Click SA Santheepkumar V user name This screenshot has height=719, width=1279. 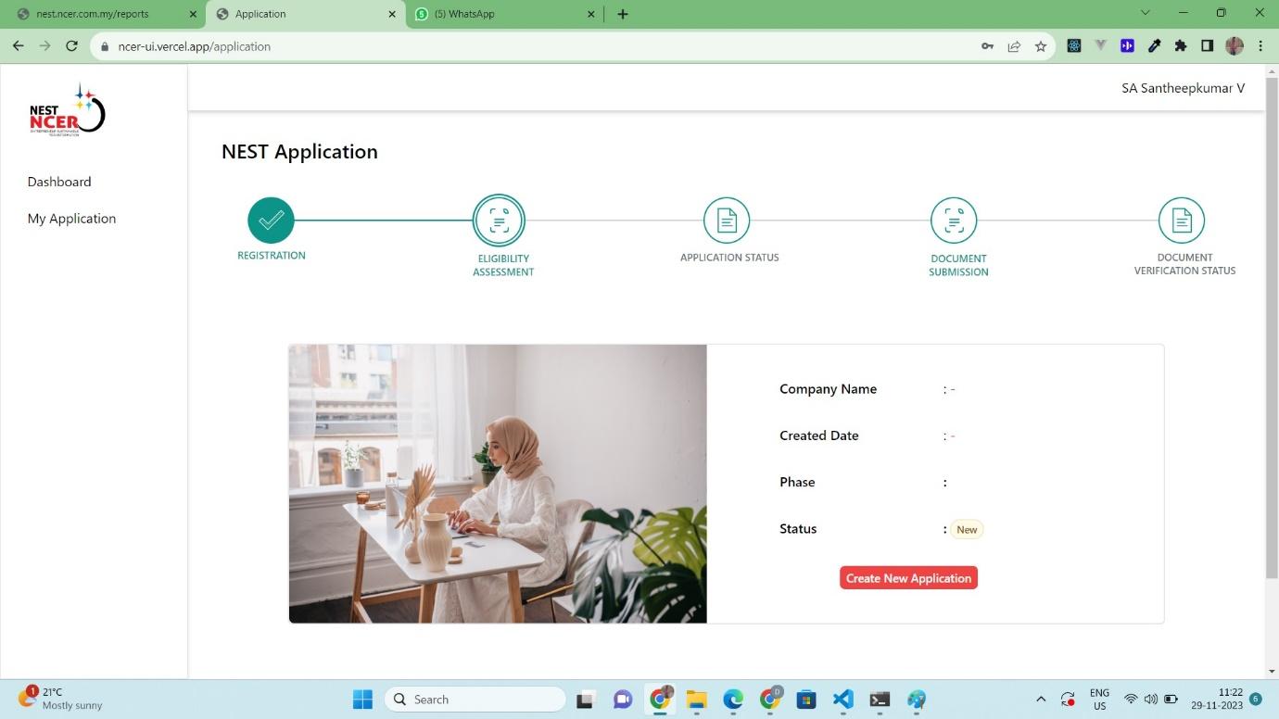(x=1183, y=88)
